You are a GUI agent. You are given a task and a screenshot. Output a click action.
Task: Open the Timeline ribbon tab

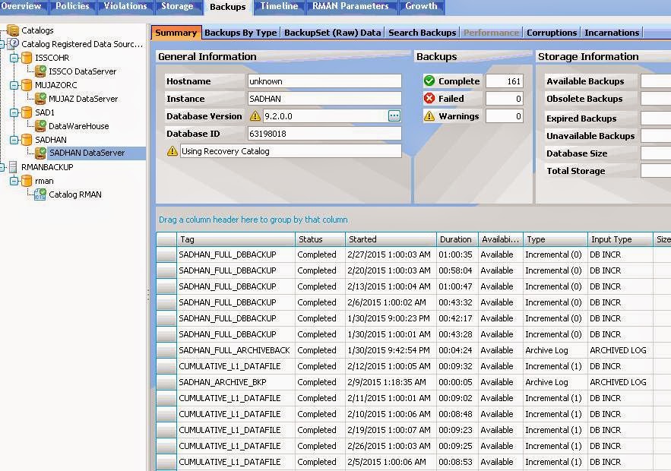click(279, 6)
